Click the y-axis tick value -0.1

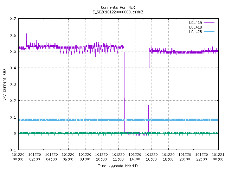coord(12,150)
